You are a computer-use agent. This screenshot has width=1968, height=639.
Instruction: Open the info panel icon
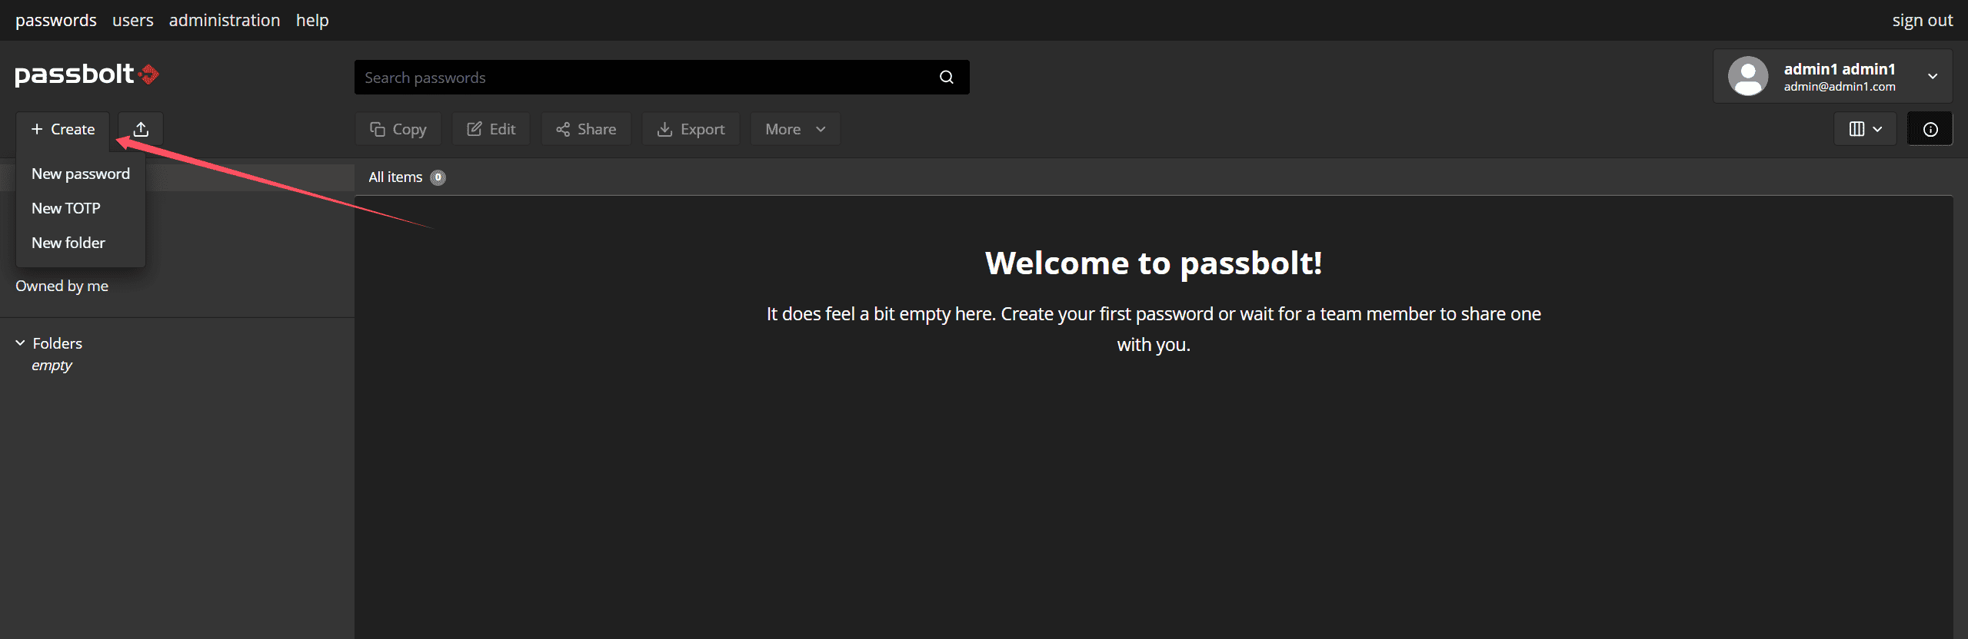click(1930, 129)
